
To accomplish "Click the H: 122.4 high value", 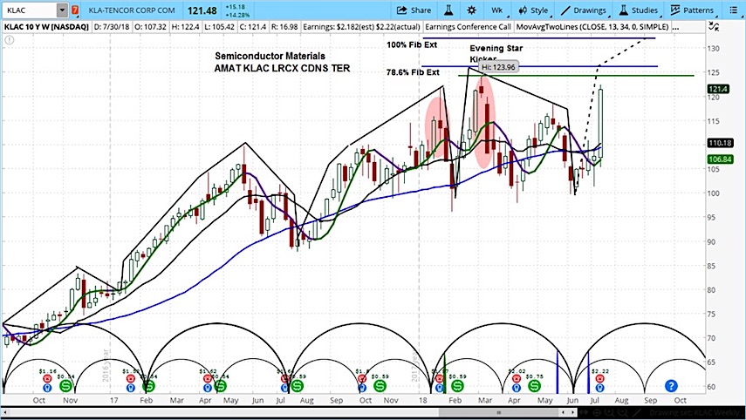I will click(186, 27).
